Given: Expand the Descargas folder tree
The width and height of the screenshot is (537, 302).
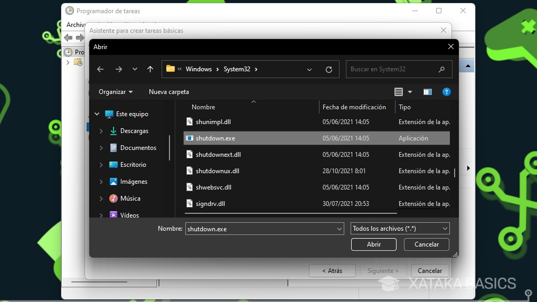Looking at the screenshot, I should [101, 131].
